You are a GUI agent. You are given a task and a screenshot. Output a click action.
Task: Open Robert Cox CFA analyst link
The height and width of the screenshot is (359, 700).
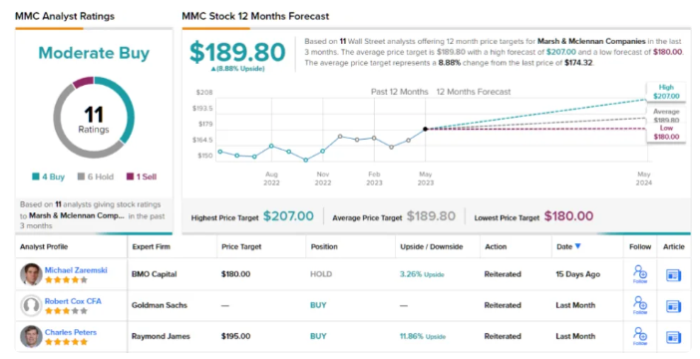tap(73, 301)
